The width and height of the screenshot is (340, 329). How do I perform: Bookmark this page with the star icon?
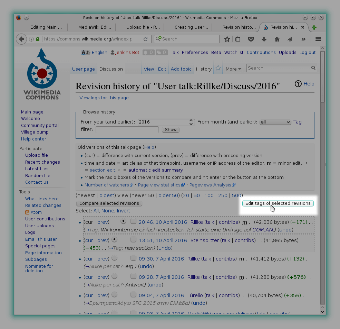click(227, 39)
